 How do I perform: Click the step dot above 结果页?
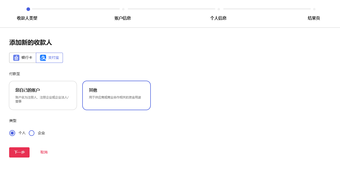(314, 9)
